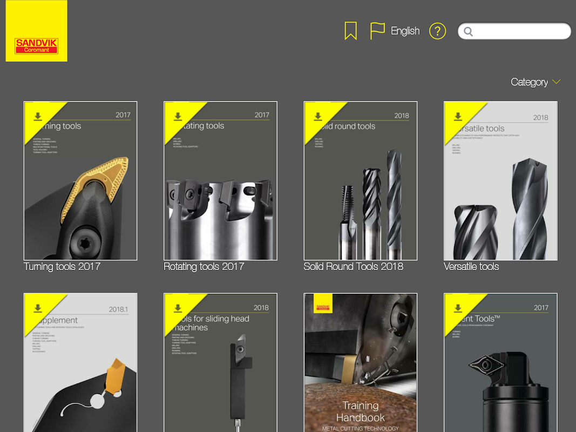This screenshot has height=432, width=576.
Task: Open the Silent Tools 2017 cover
Action: pyautogui.click(x=501, y=362)
